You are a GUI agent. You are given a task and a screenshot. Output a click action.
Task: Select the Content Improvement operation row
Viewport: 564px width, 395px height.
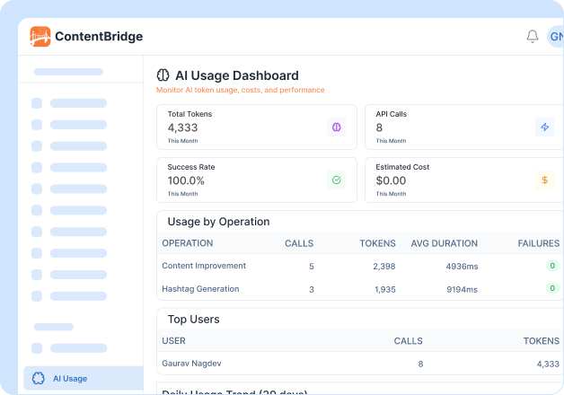point(360,266)
